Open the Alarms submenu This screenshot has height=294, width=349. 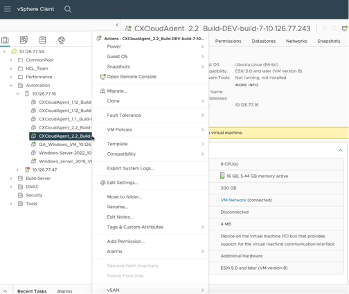point(150,252)
